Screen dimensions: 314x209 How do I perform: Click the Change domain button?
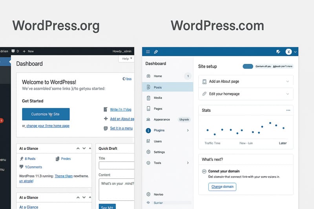[222, 187]
